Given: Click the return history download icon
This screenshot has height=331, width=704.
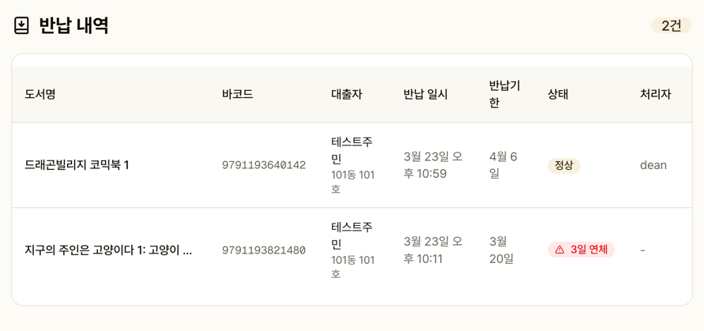Looking at the screenshot, I should (22, 26).
